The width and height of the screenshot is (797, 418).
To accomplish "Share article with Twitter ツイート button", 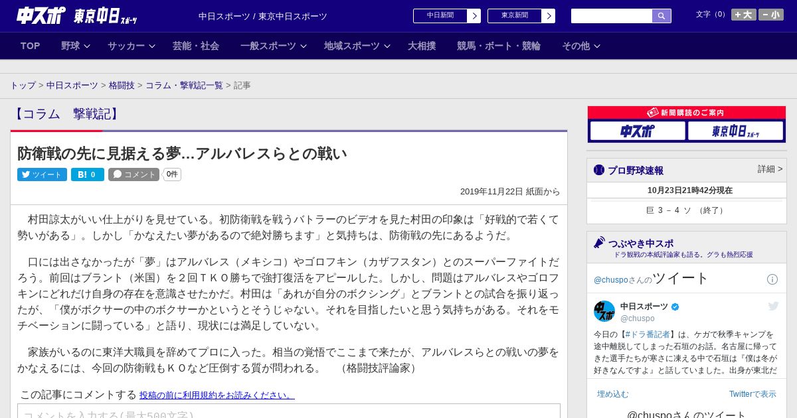I will point(42,174).
